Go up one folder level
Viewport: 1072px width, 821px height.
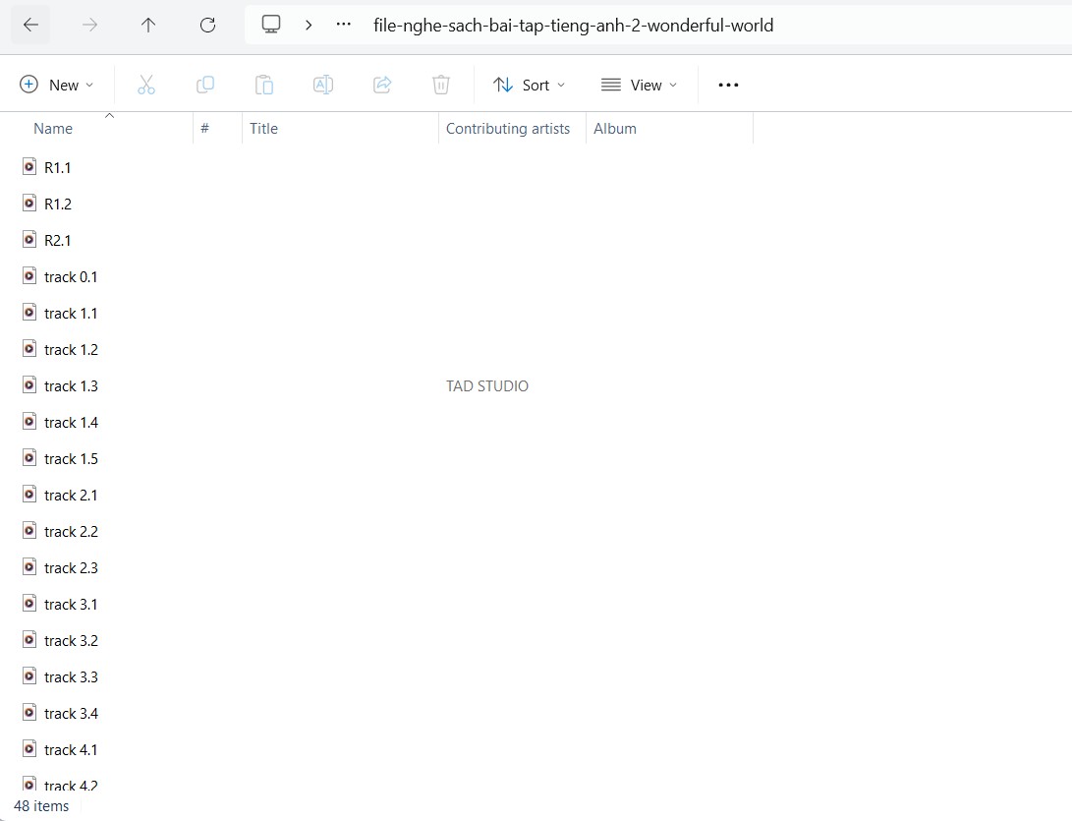point(148,26)
